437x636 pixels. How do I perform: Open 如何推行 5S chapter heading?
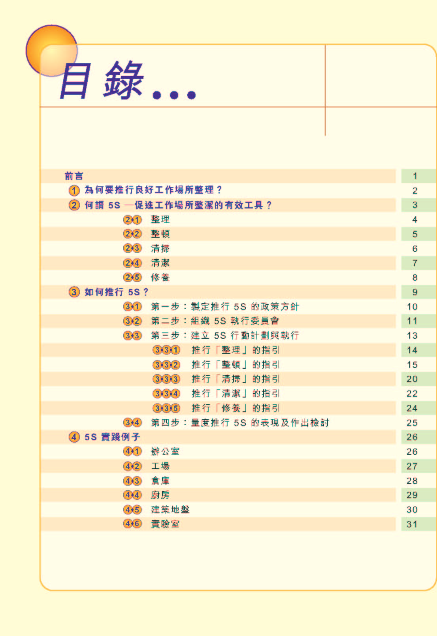117,292
